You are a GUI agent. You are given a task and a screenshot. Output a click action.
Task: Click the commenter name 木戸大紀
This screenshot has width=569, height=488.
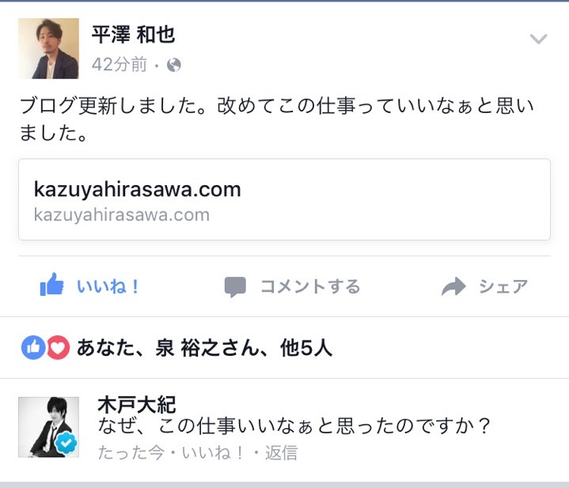click(137, 405)
